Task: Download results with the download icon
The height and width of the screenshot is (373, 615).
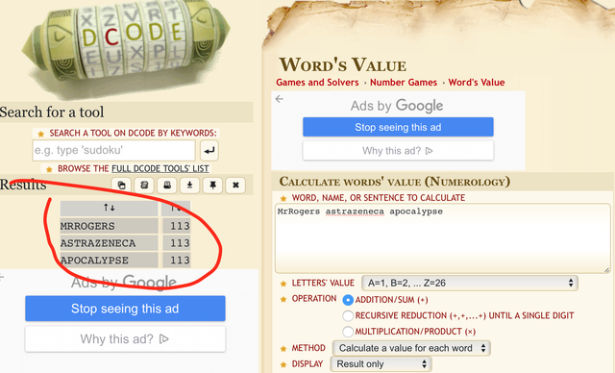Action: [x=190, y=186]
